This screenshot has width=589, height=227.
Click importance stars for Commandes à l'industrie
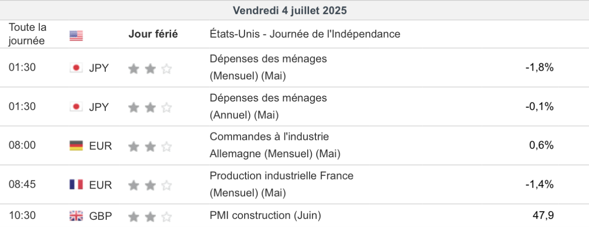150,146
